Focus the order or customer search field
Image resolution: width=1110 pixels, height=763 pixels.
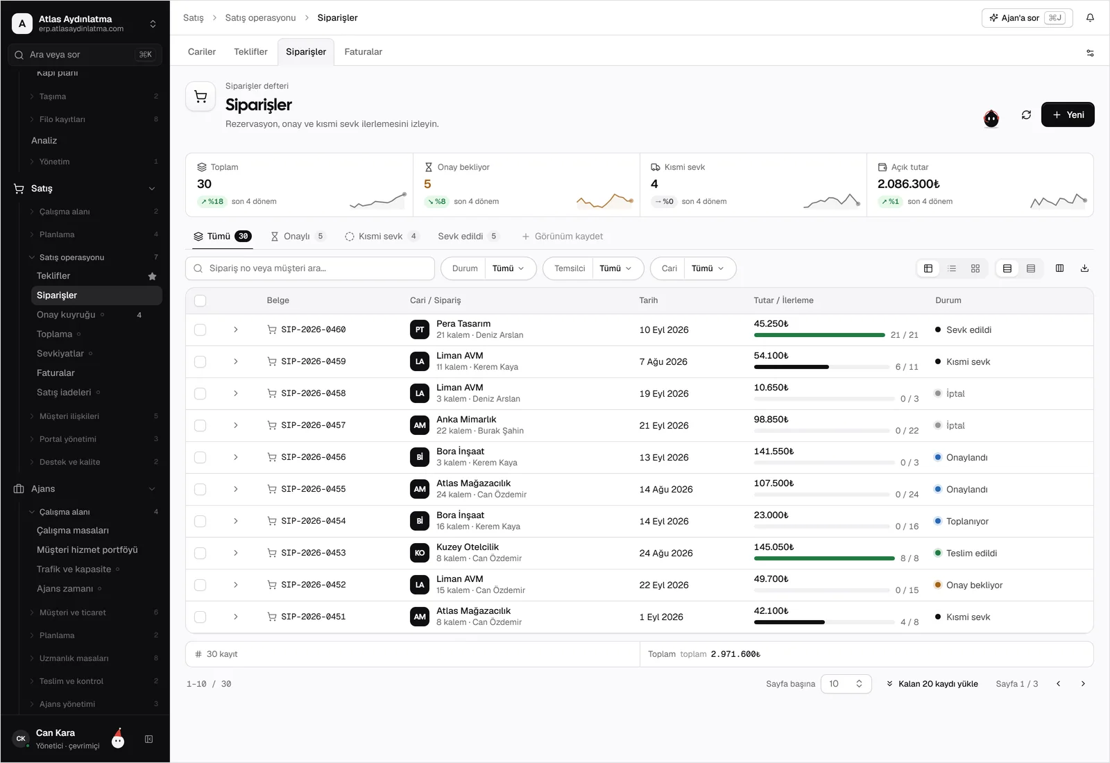(x=310, y=268)
